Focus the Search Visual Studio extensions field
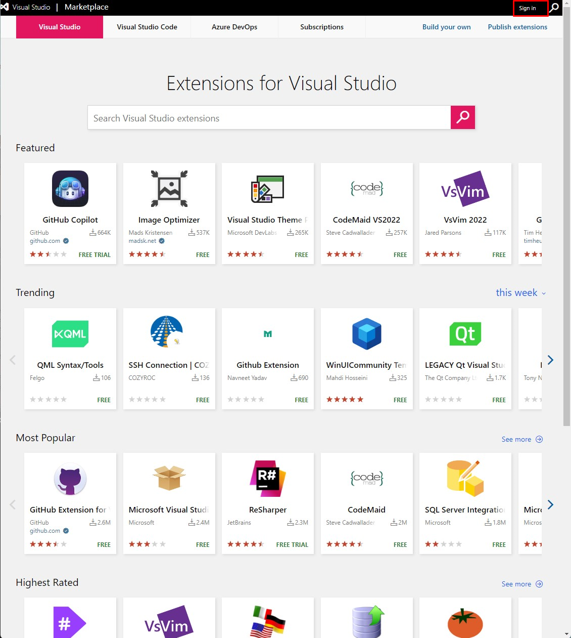The width and height of the screenshot is (571, 638). (x=269, y=117)
